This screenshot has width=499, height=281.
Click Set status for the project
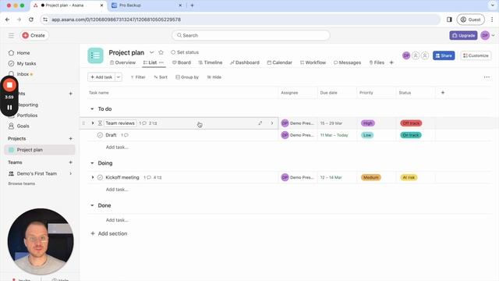(x=185, y=52)
